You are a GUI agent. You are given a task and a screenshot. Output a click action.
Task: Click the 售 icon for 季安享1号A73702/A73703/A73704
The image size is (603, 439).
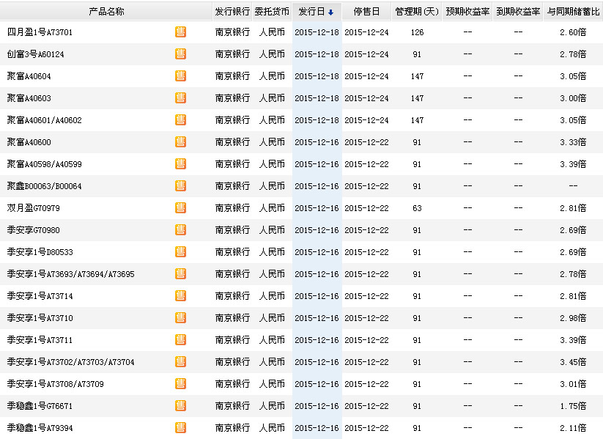click(x=180, y=361)
